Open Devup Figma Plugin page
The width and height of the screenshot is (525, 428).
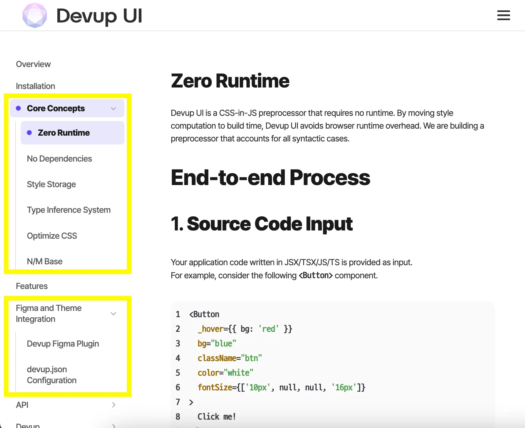pyautogui.click(x=63, y=344)
